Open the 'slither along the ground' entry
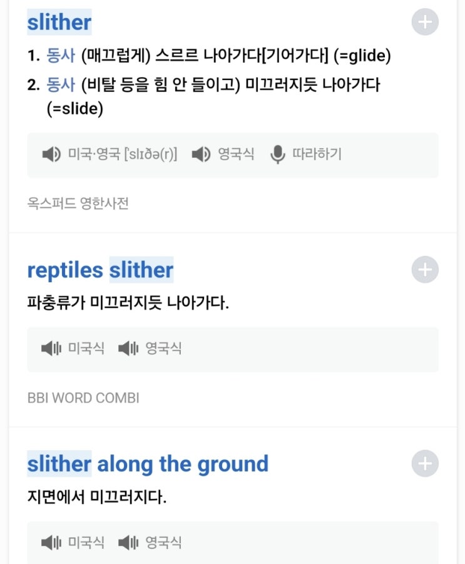The image size is (465, 564). click(148, 464)
